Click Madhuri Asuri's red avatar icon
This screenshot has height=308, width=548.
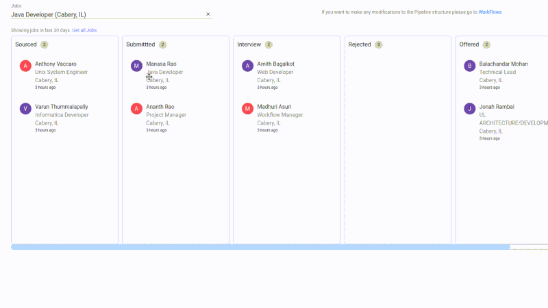[x=247, y=109]
